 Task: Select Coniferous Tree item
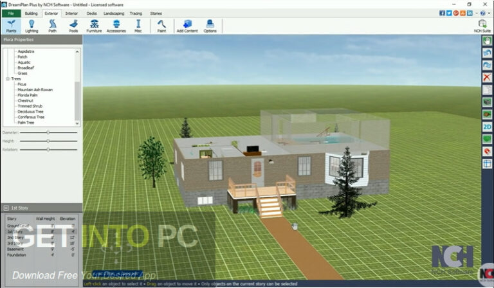tap(31, 117)
